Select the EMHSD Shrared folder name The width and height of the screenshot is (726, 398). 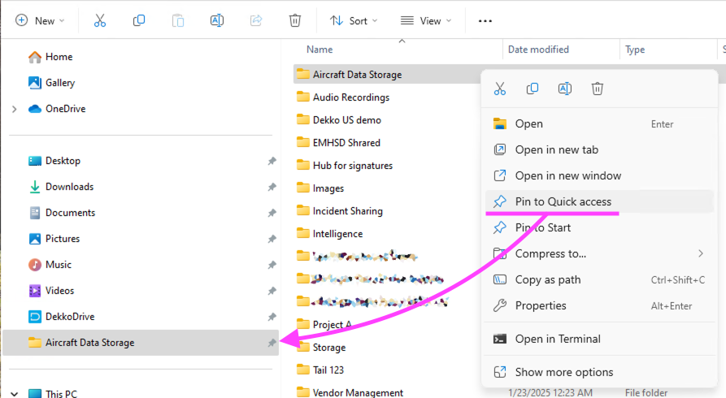[x=346, y=142]
